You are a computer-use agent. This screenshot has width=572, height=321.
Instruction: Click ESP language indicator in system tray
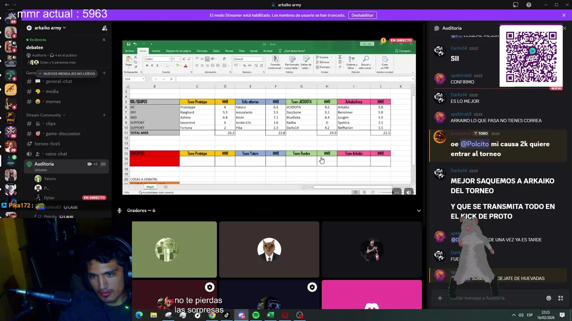tap(530, 315)
